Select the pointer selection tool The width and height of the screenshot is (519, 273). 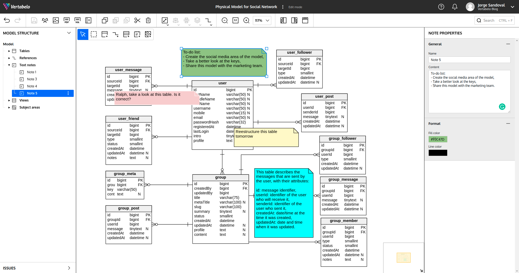pos(83,34)
